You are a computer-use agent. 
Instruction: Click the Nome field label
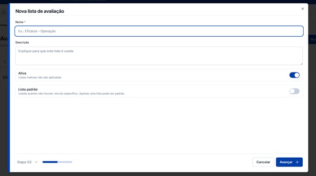click(x=20, y=22)
